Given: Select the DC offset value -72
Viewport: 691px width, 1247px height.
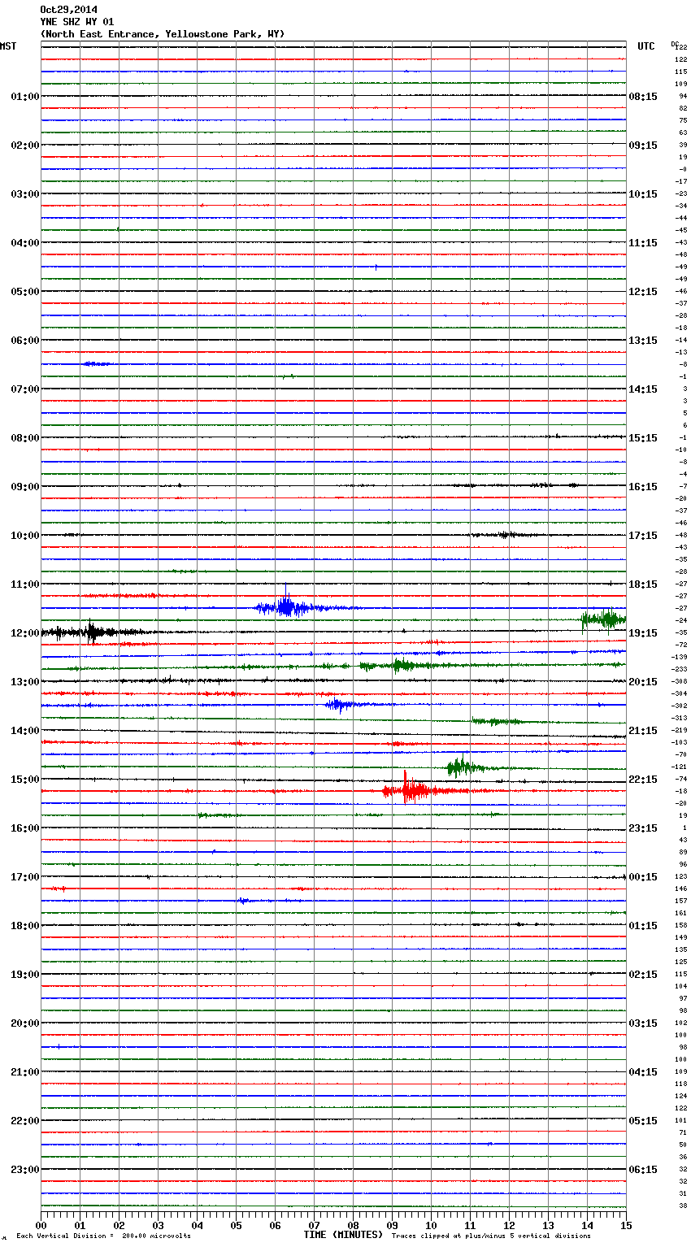Looking at the screenshot, I should tap(680, 645).
